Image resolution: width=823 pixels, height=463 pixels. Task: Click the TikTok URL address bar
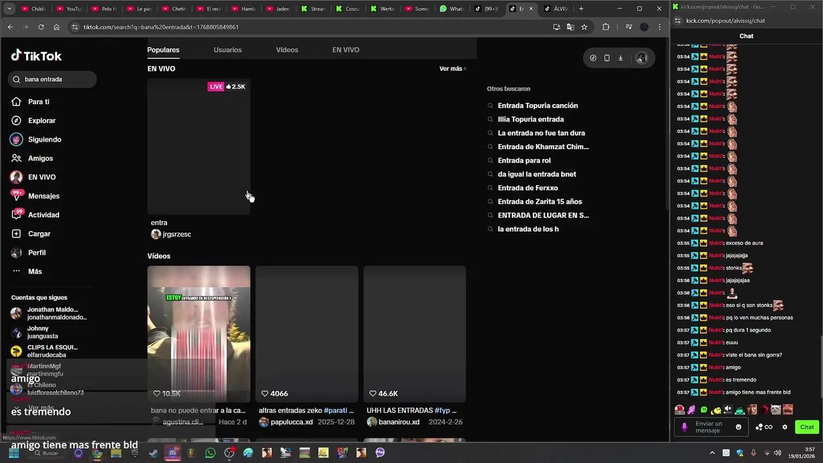(309, 27)
